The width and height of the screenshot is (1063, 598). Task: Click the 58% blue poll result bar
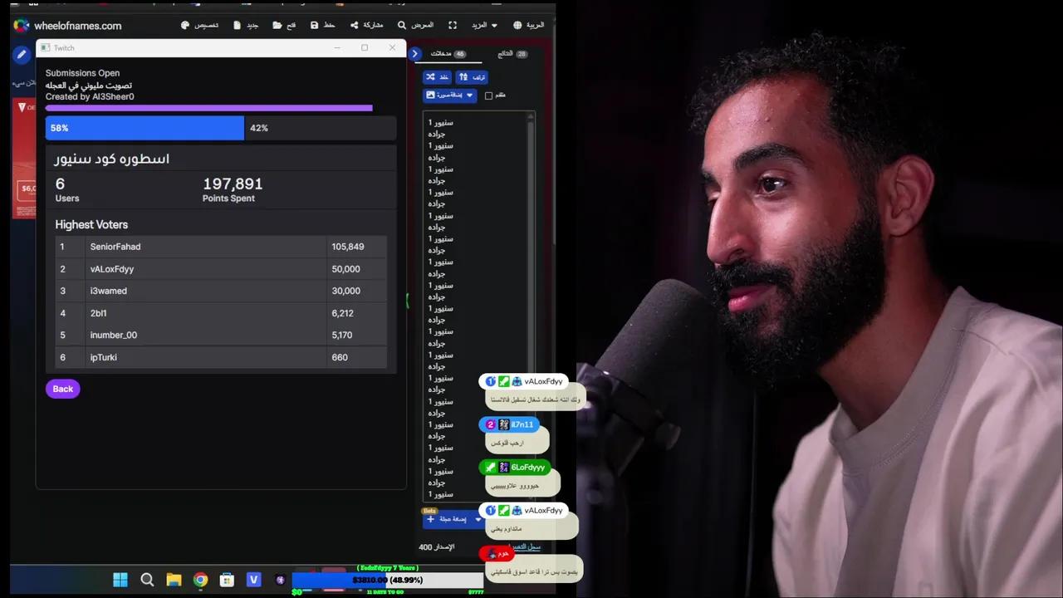(145, 128)
